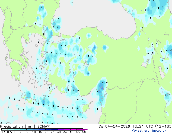Screen dimensions: 172x133
Task: Select legend color box between 0.5 and 1
Action: (11, 129)
